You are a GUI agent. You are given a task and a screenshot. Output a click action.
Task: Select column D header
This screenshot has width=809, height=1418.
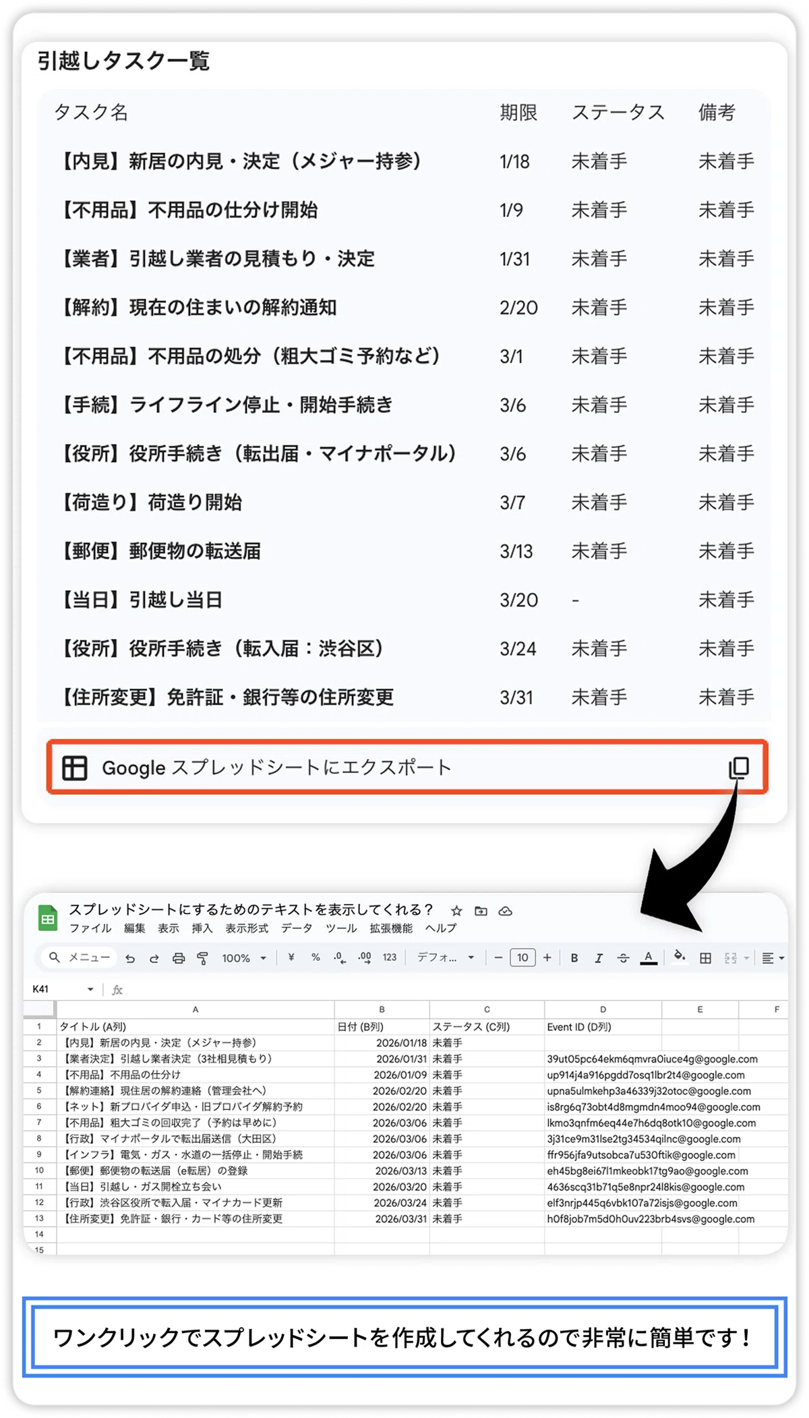pos(603,1009)
